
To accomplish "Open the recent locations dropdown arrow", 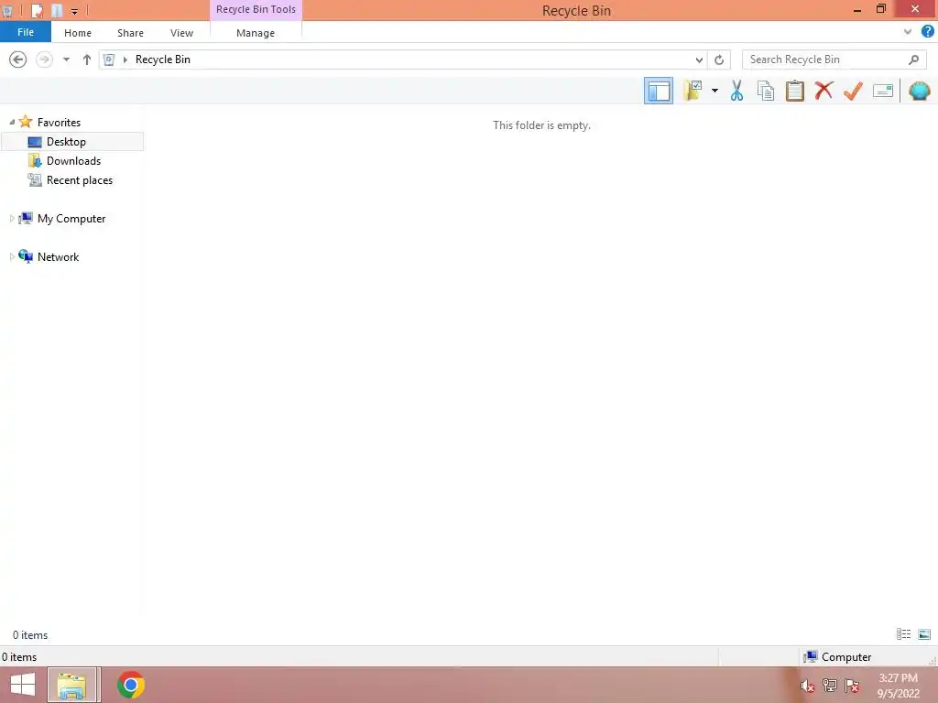I will pyautogui.click(x=66, y=59).
